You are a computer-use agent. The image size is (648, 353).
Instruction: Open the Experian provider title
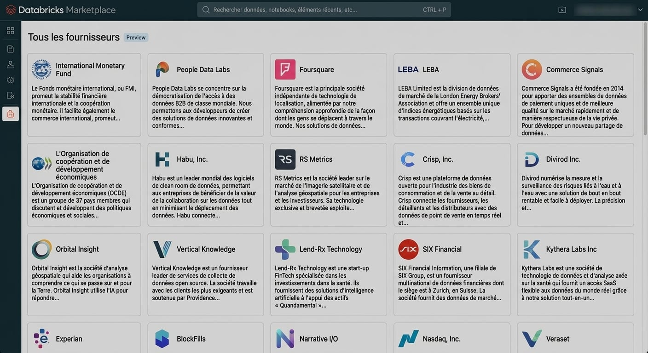pos(69,339)
